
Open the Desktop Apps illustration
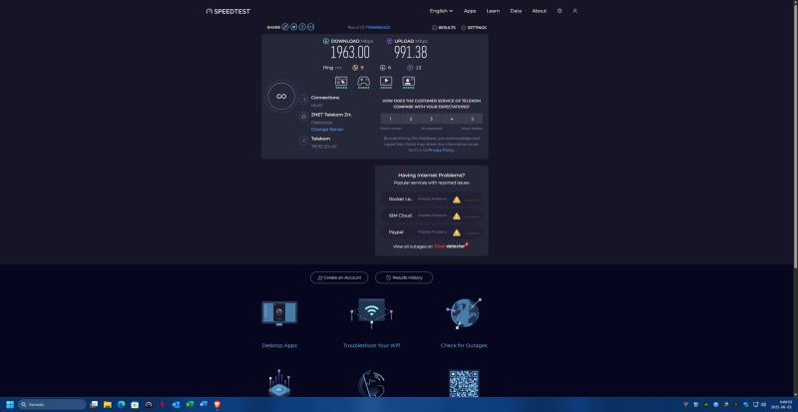pyautogui.click(x=279, y=312)
